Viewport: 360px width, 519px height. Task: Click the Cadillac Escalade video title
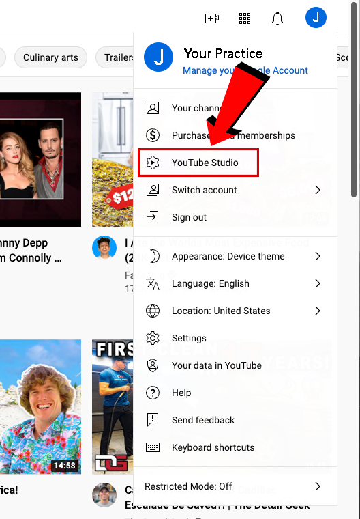217,497
